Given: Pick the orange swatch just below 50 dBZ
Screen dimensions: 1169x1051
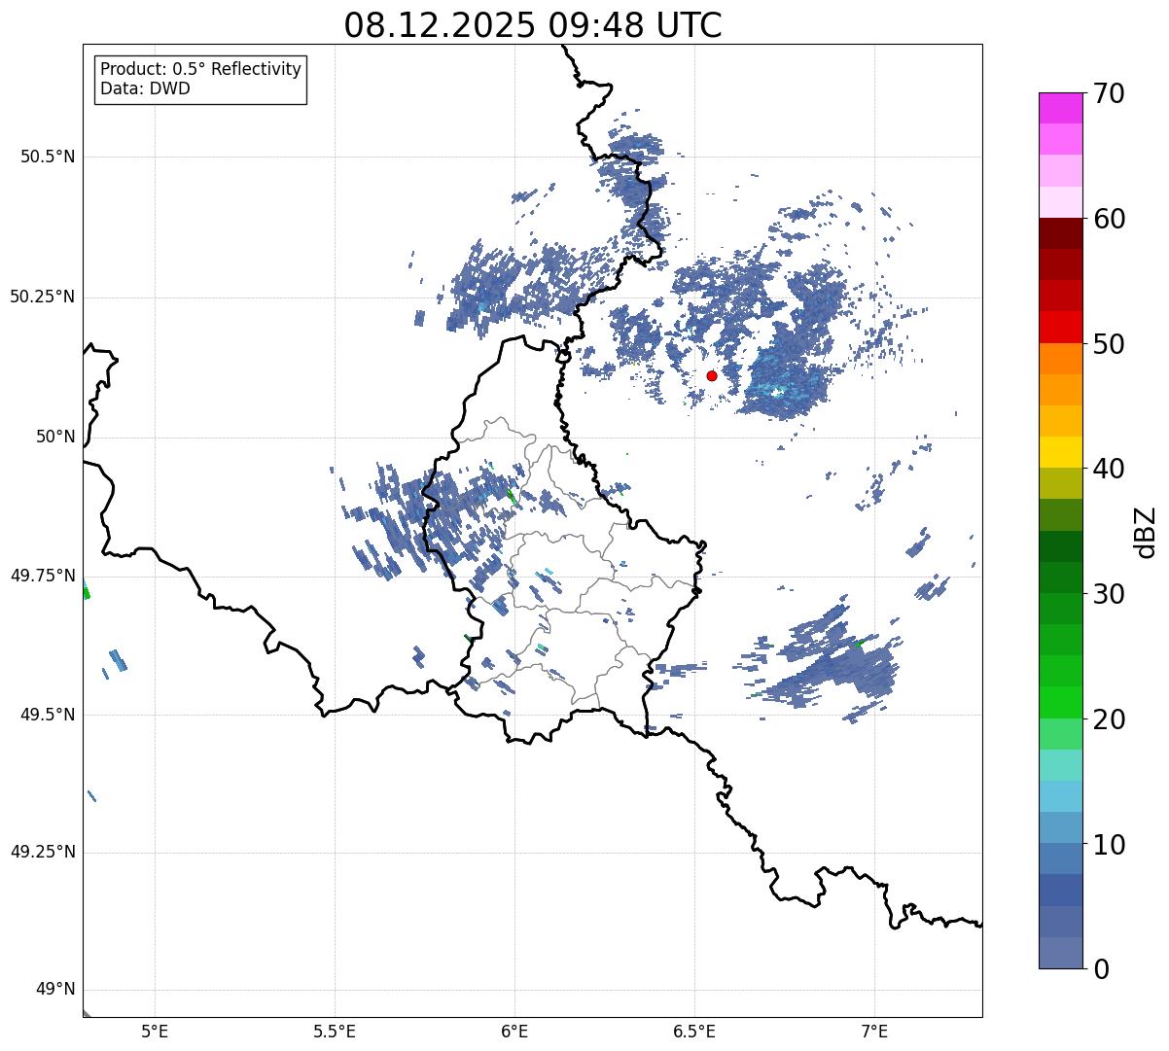Looking at the screenshot, I should 1060,359.
